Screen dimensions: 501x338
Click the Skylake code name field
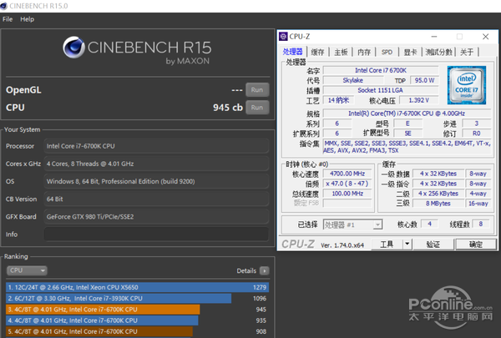coord(352,80)
